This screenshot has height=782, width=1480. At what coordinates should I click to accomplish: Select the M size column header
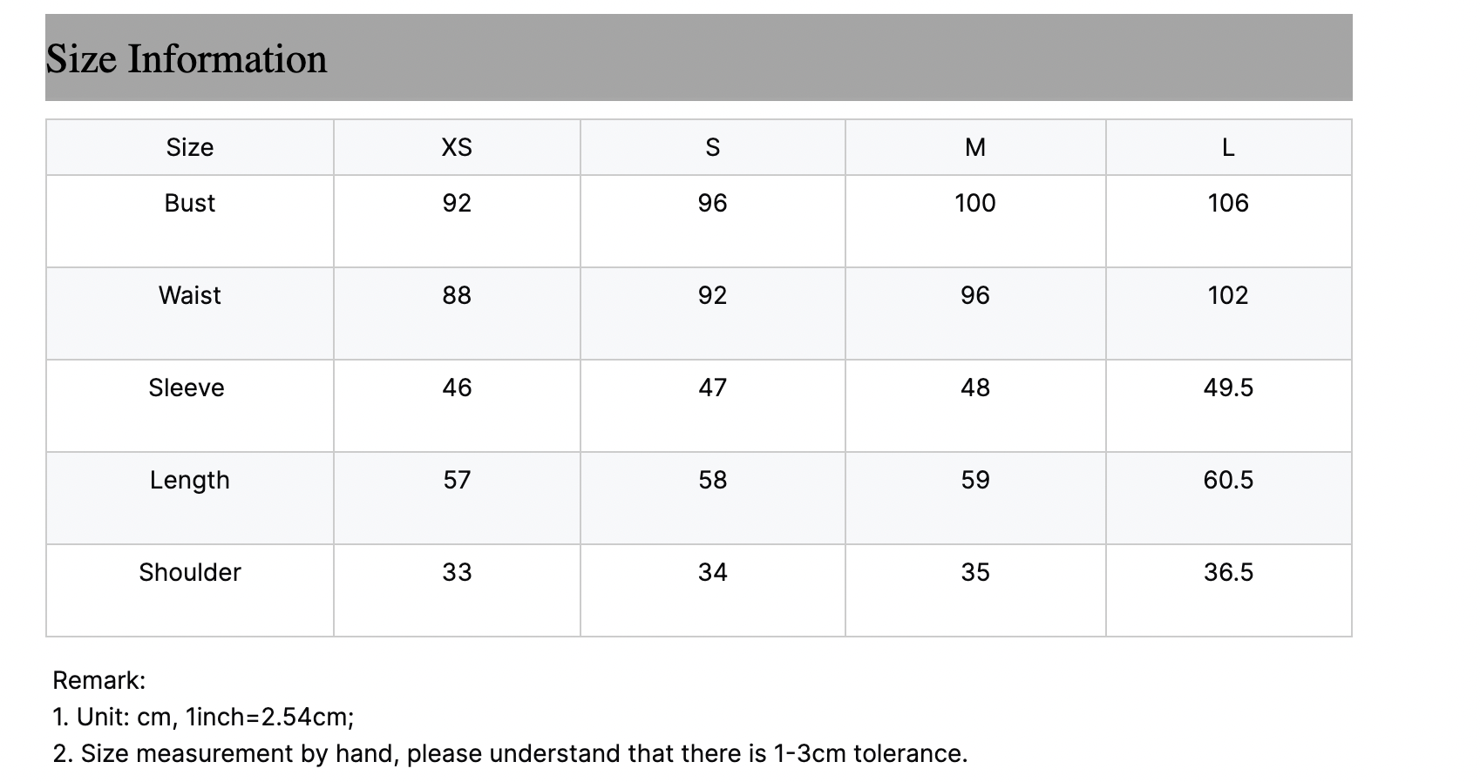click(x=975, y=147)
